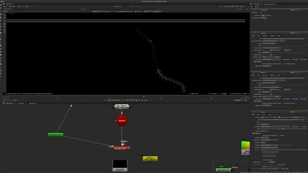This screenshot has height=173, width=308.
Task: Browse proxy folder icon in Write panel
Action: coord(306,122)
